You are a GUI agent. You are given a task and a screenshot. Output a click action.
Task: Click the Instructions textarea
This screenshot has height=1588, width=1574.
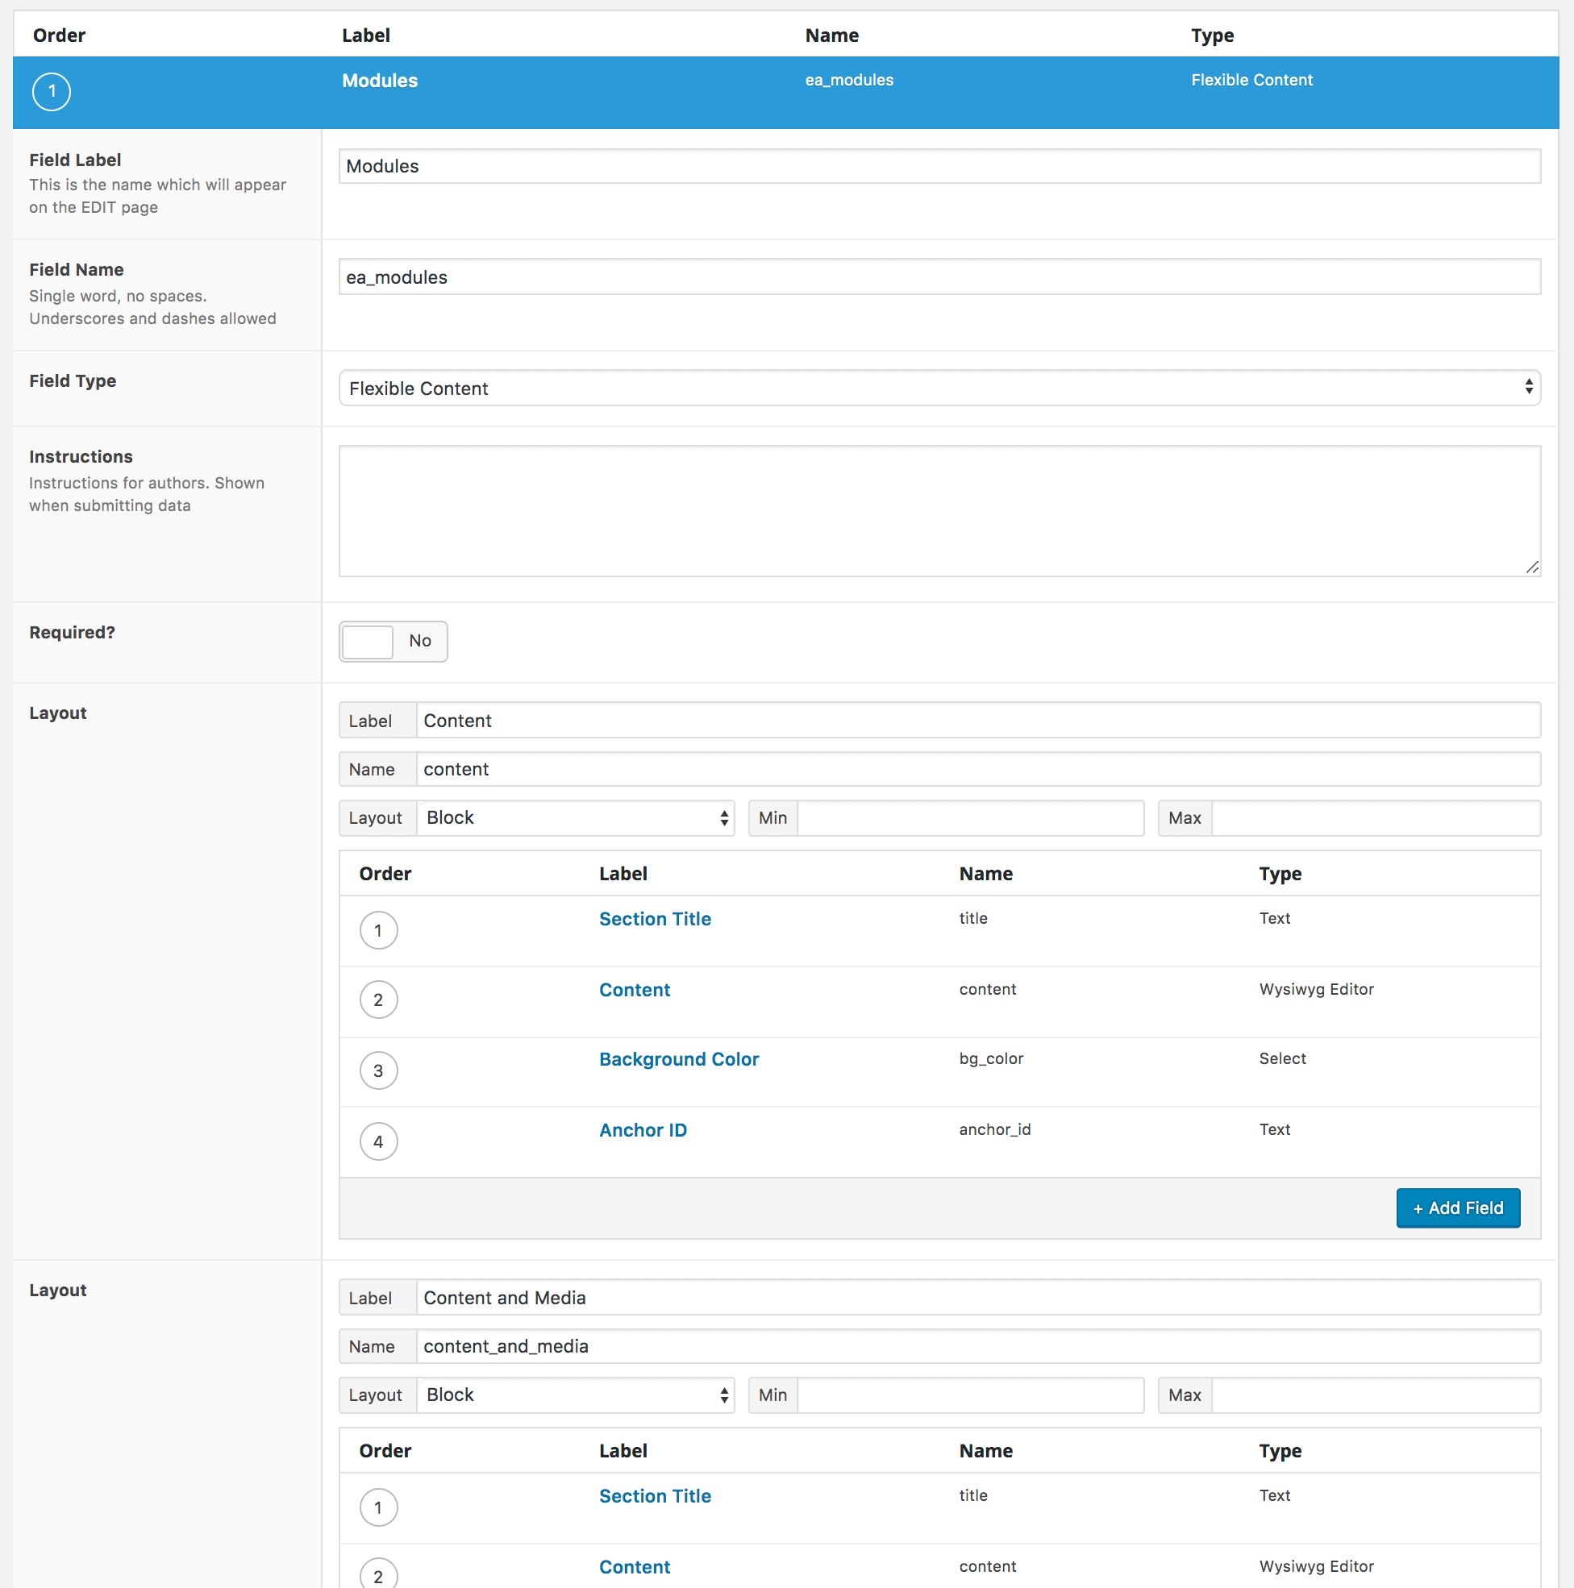pos(939,511)
